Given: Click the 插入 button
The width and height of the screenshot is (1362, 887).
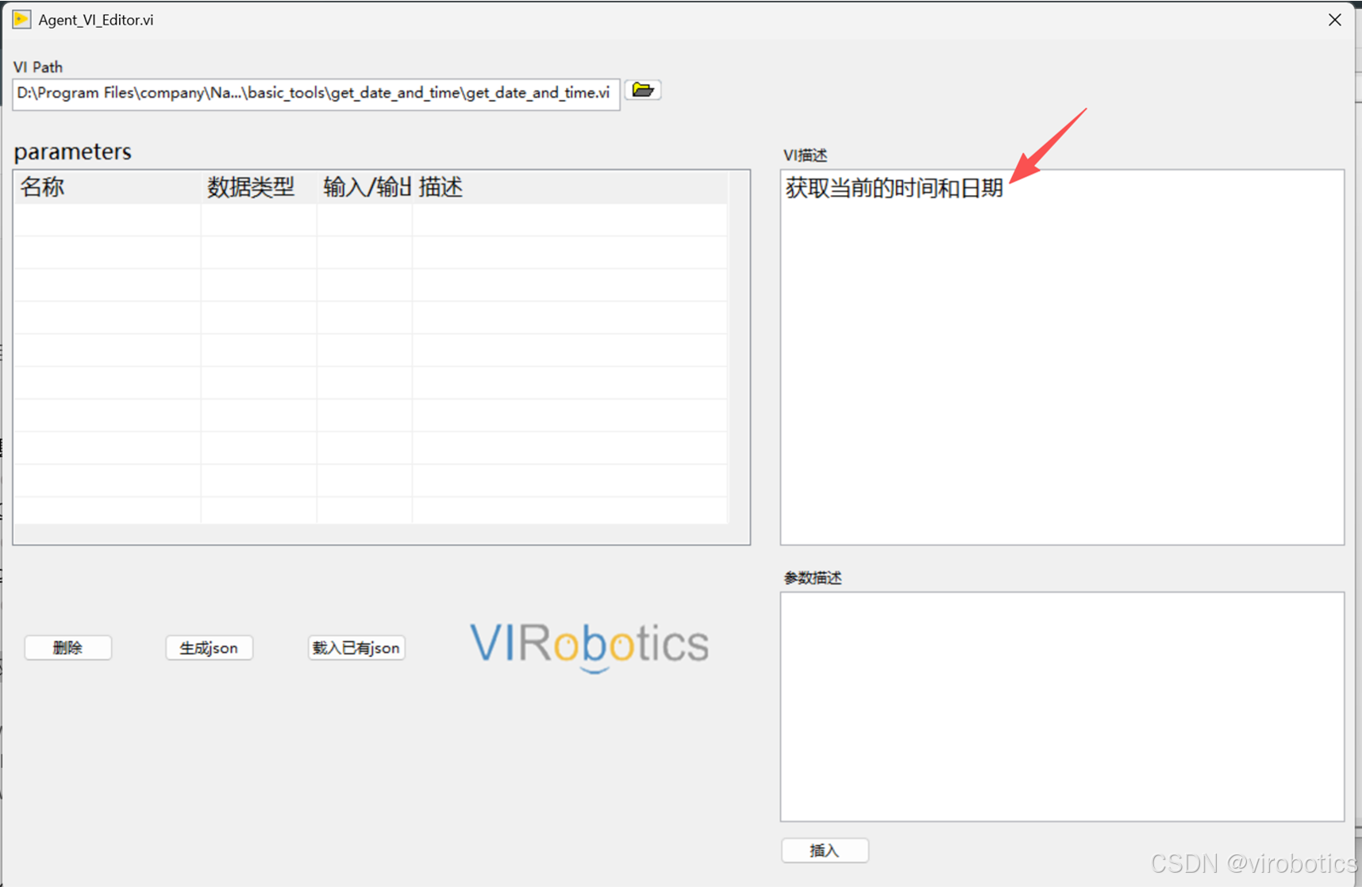Looking at the screenshot, I should click(x=825, y=851).
